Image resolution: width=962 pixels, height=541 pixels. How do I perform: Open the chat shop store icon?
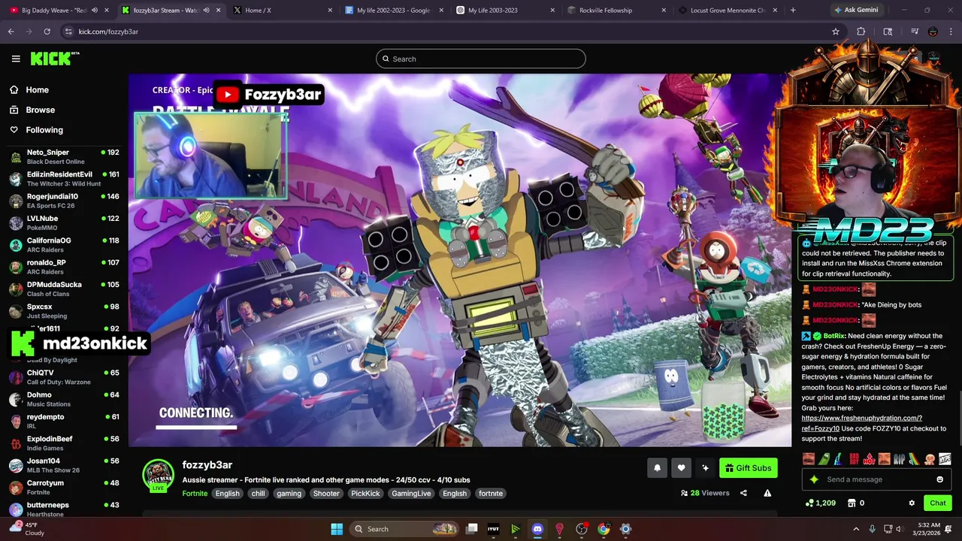click(x=852, y=503)
